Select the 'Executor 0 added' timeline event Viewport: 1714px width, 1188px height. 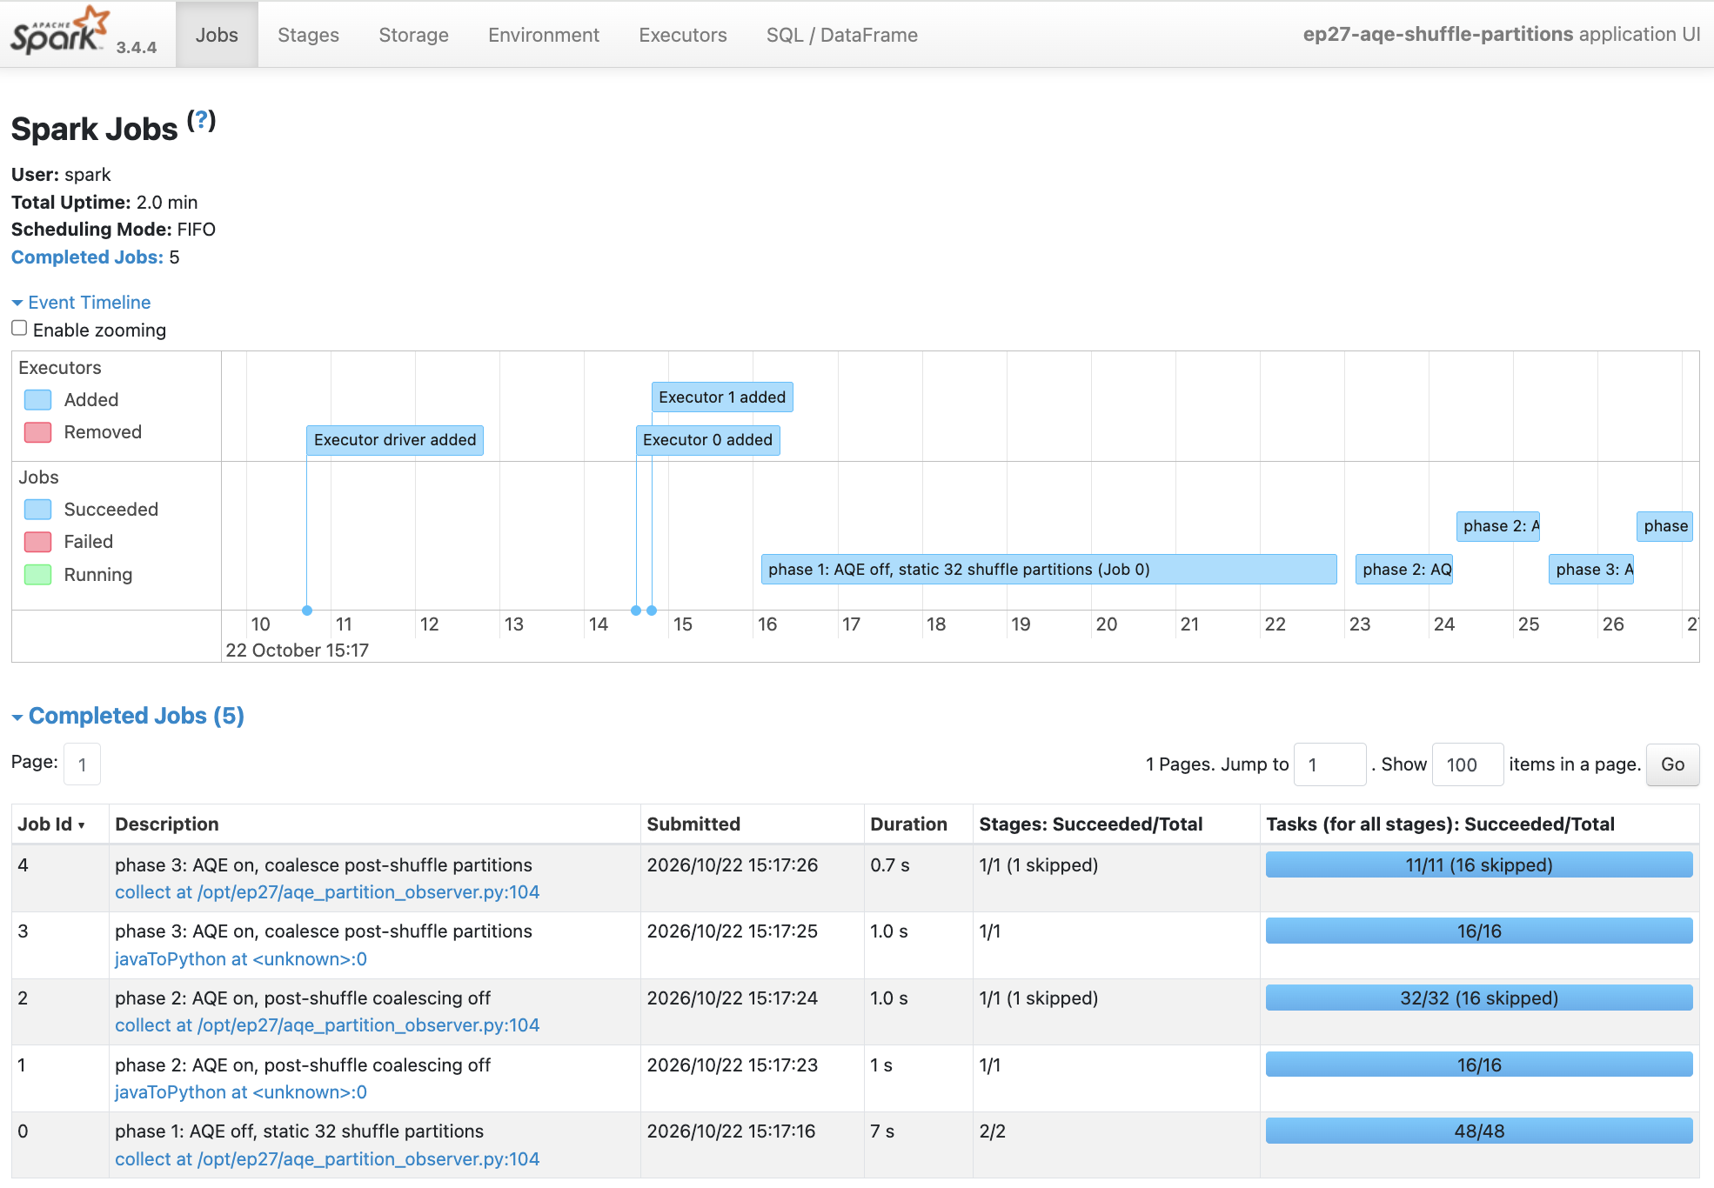[x=707, y=440]
